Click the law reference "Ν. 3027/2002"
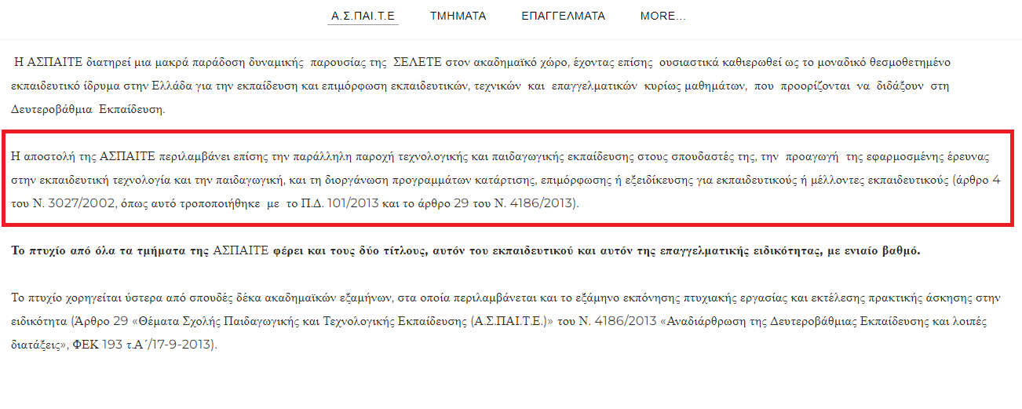Viewport: 1022px width, 409px height. [x=68, y=204]
